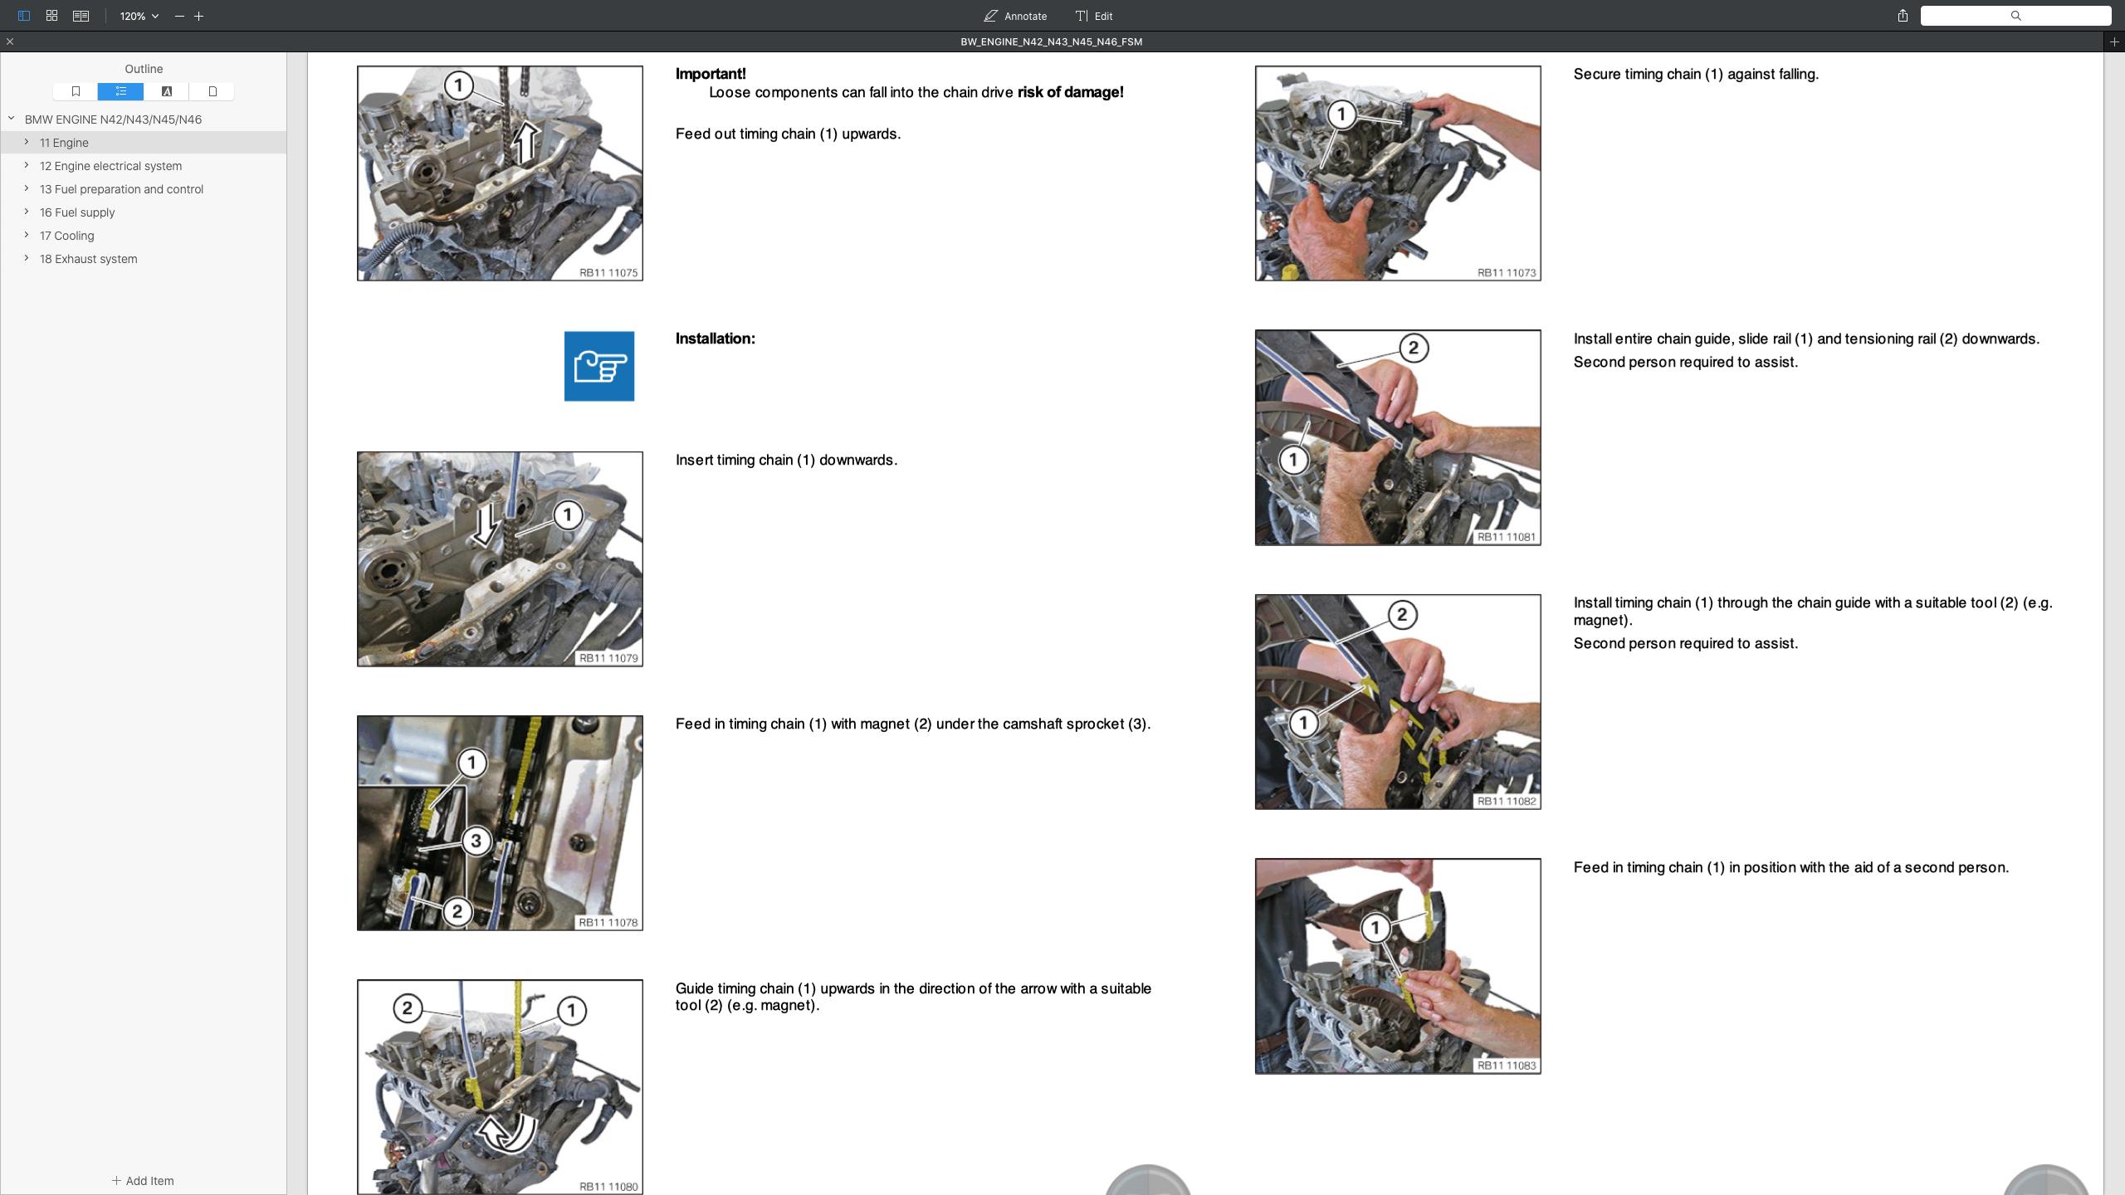The image size is (2125, 1195).
Task: Click the RB11 11075 engine photo
Action: (x=500, y=173)
